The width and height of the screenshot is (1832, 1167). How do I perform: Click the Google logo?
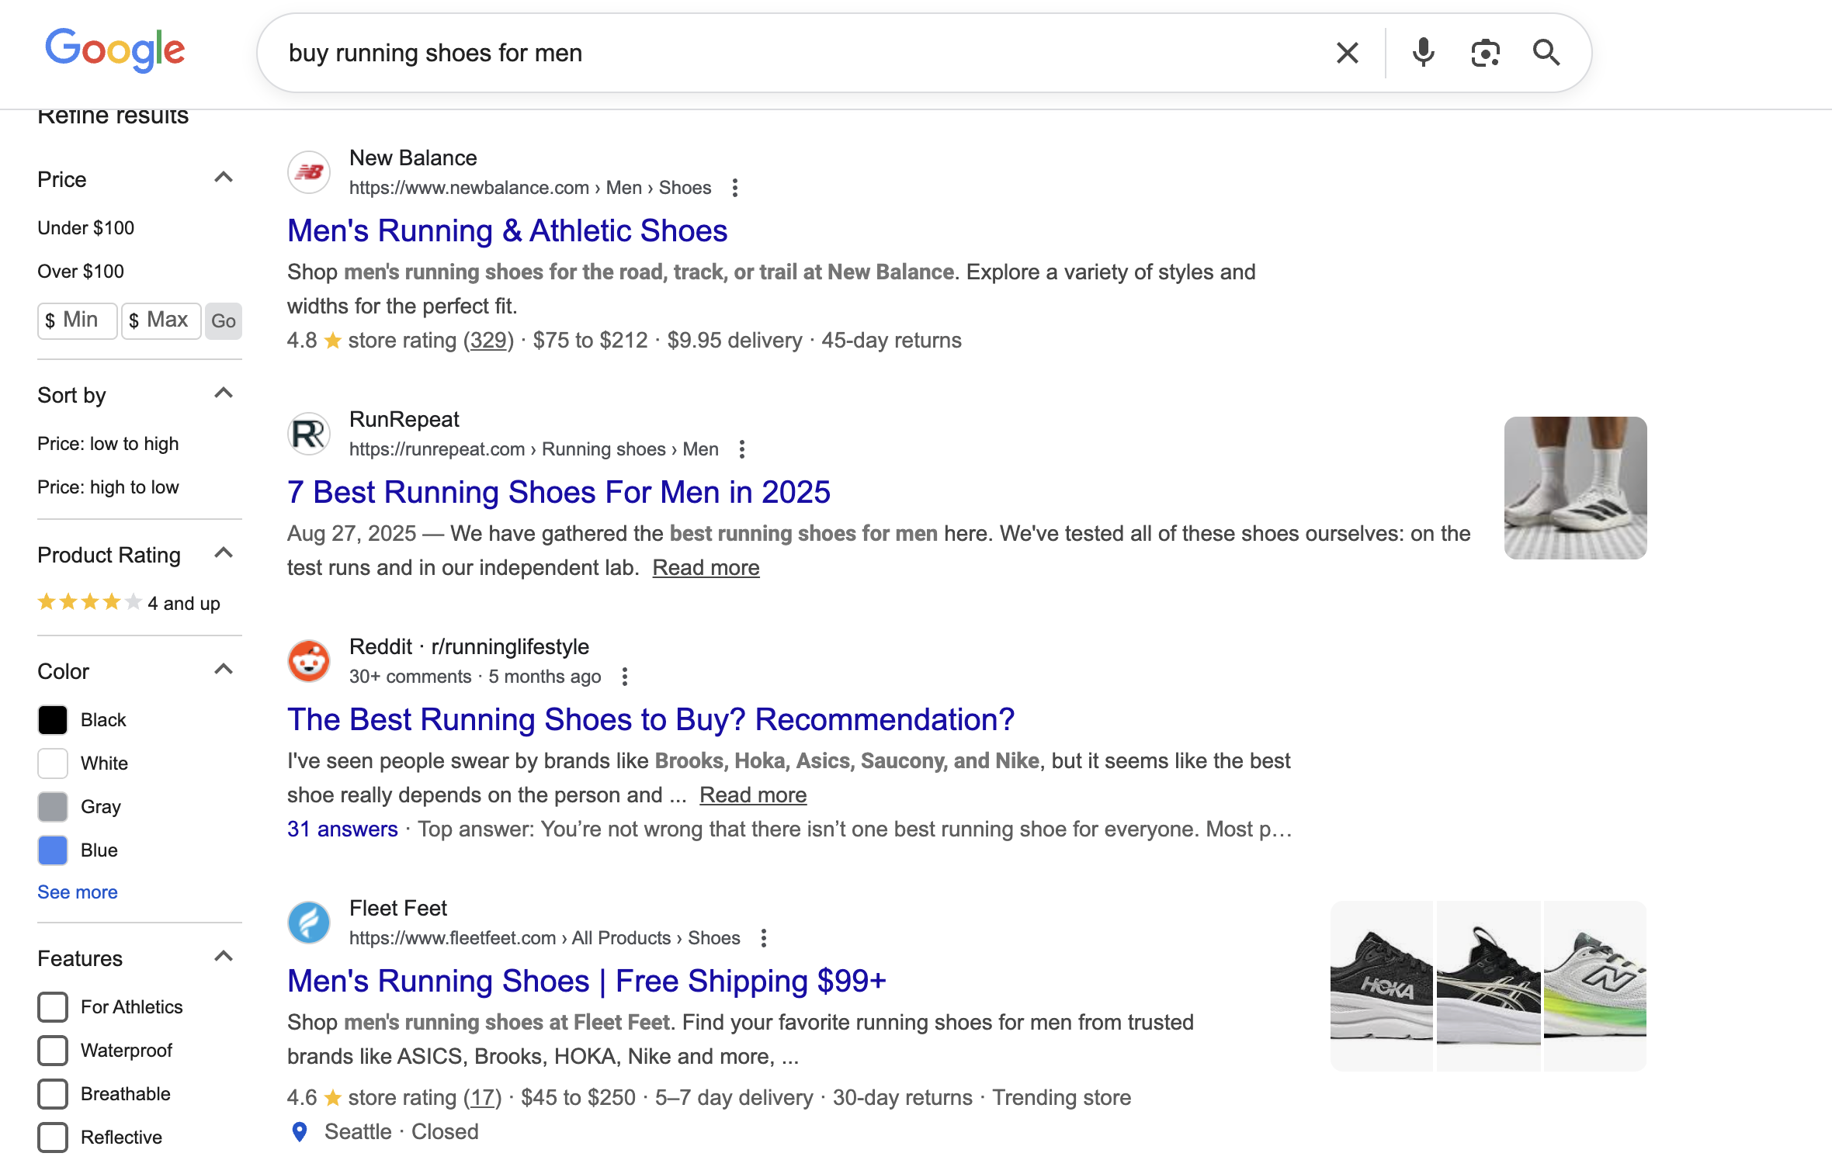114,50
